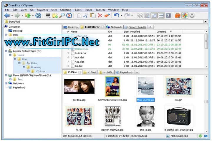Toggle the green status circle in status bar
212x141 pixels.
click(200, 136)
